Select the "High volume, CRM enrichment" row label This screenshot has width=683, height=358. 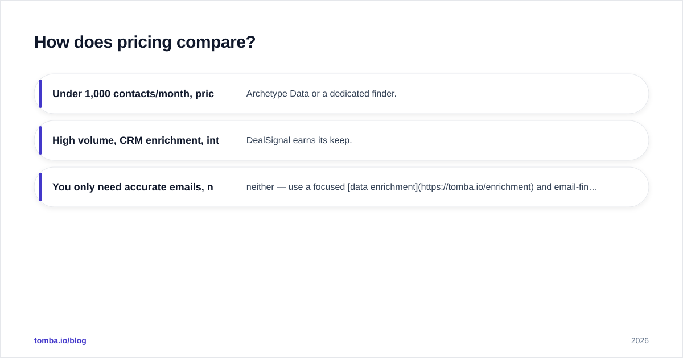[135, 140]
